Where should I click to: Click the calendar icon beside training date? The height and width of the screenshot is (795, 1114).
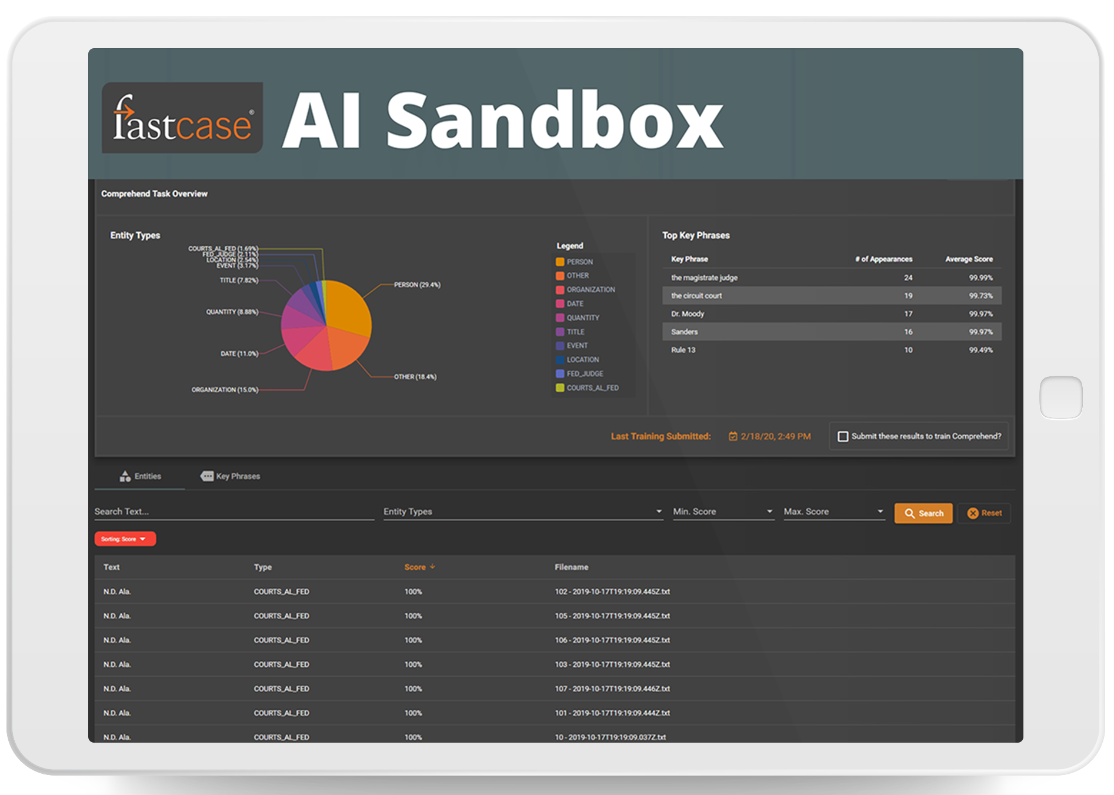[x=733, y=436]
